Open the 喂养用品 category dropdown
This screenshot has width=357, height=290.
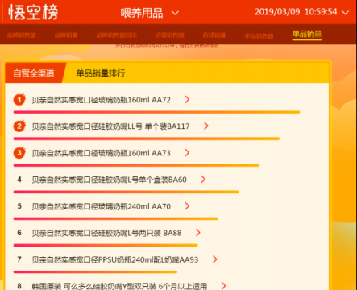tap(149, 13)
